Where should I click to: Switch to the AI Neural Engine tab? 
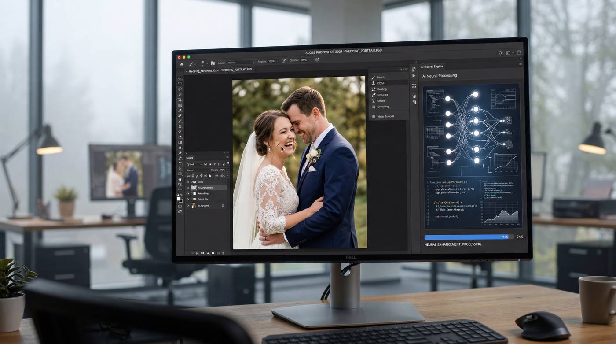tap(432, 67)
